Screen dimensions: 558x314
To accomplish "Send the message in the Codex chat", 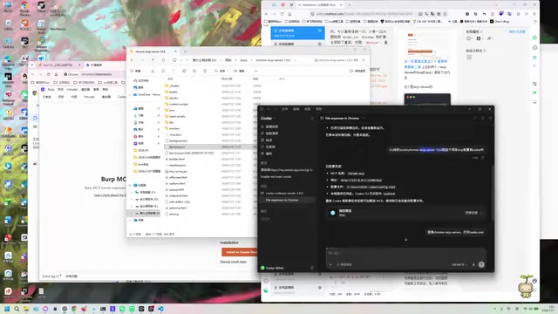I will [481, 264].
